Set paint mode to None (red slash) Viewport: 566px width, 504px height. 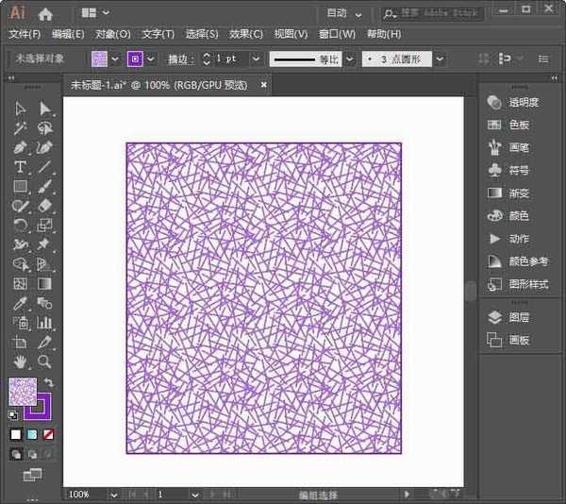click(49, 434)
